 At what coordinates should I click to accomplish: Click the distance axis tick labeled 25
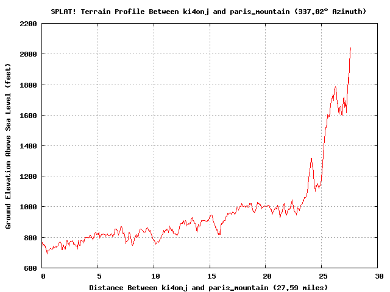coord(322,276)
